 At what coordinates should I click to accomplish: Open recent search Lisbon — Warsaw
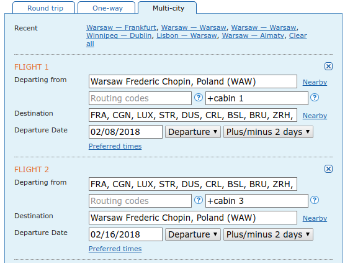click(x=187, y=35)
